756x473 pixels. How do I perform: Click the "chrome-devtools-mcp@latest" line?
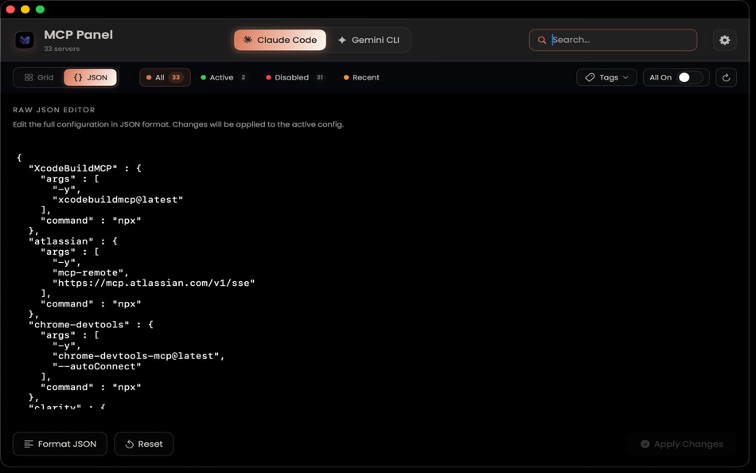pyautogui.click(x=138, y=356)
